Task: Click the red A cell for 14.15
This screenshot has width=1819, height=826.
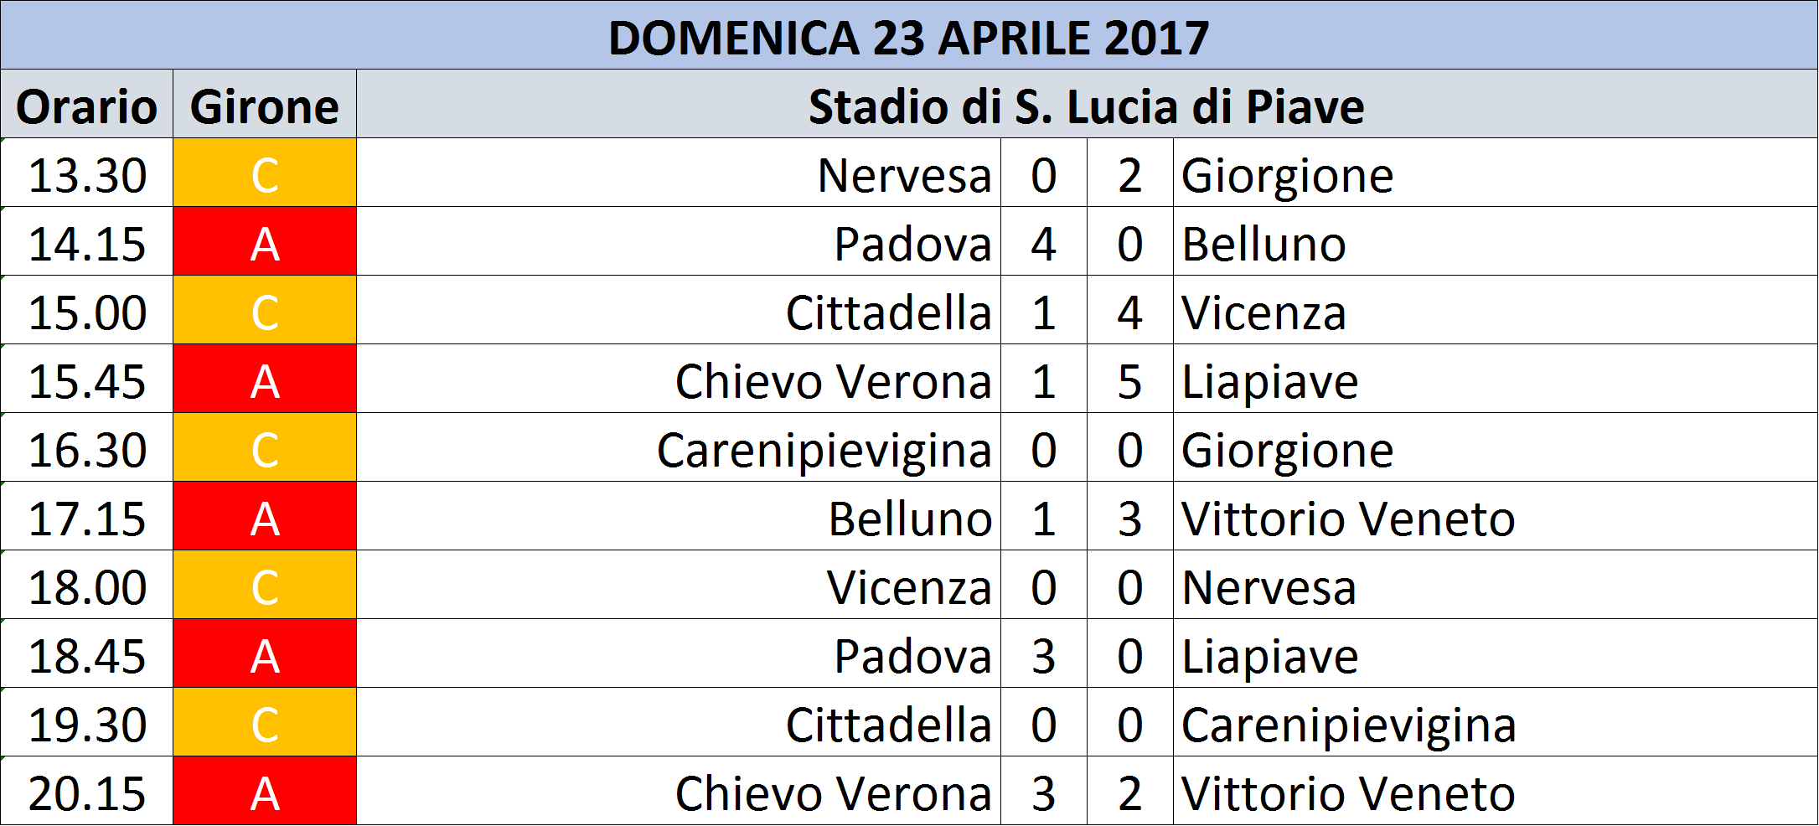Action: pyautogui.click(x=265, y=241)
